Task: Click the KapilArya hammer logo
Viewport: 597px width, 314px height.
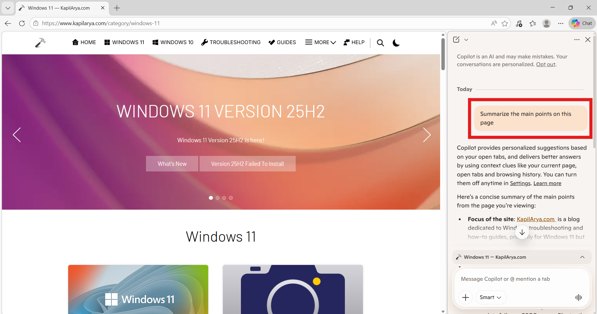Action: 40,42
